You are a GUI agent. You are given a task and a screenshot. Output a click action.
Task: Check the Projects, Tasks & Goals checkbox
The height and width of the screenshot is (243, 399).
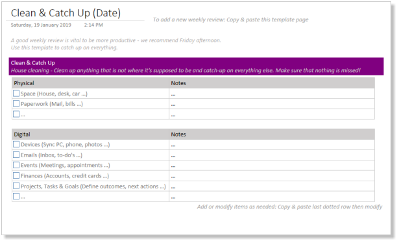coord(16,186)
